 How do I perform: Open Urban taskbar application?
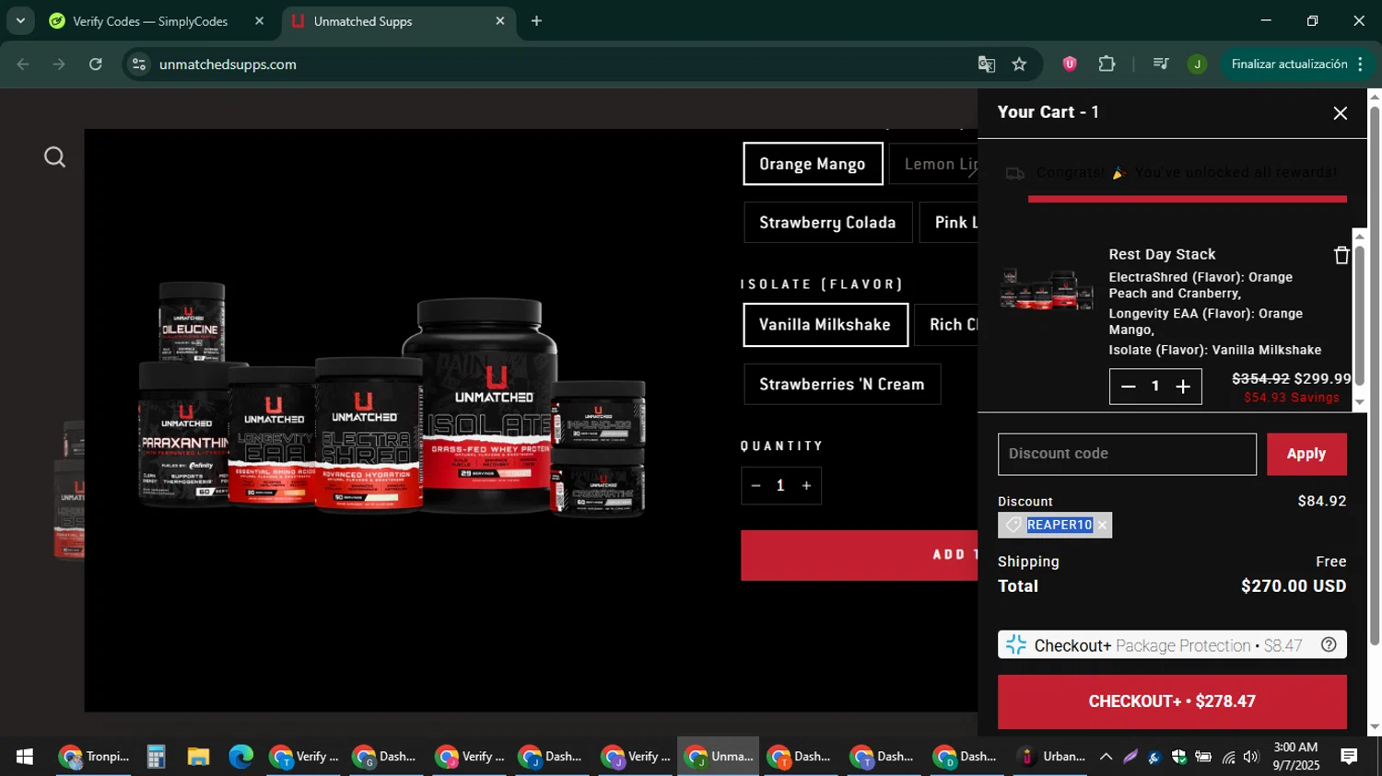pos(1050,757)
